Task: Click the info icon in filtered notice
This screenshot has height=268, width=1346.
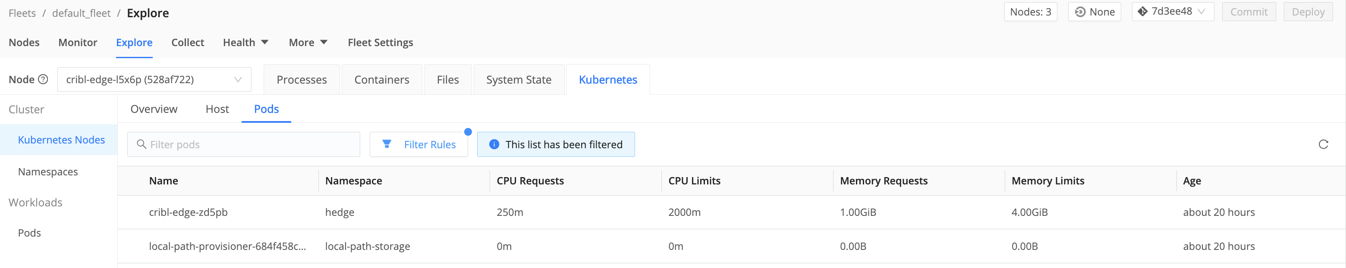Action: click(494, 144)
